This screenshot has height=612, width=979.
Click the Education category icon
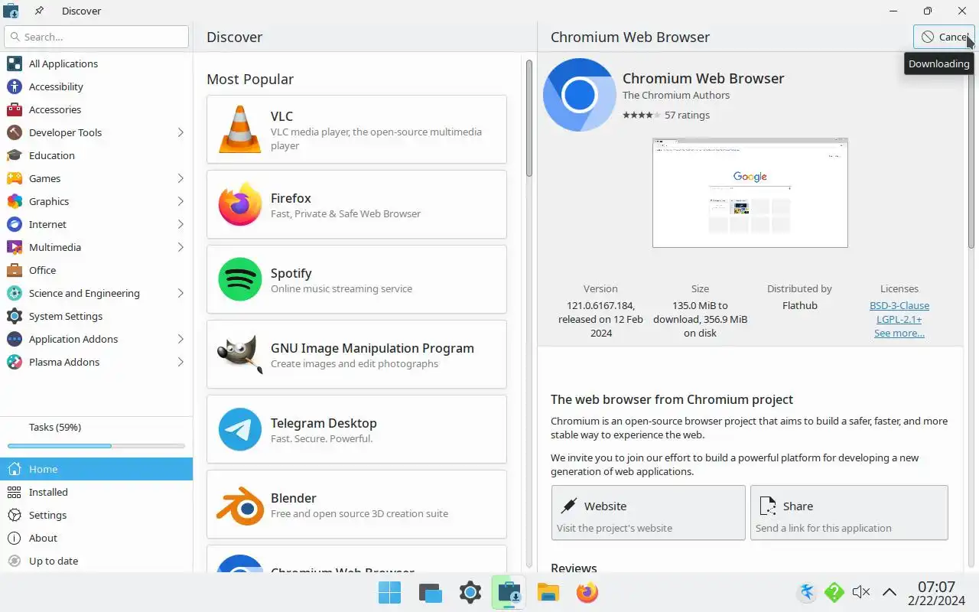point(15,155)
